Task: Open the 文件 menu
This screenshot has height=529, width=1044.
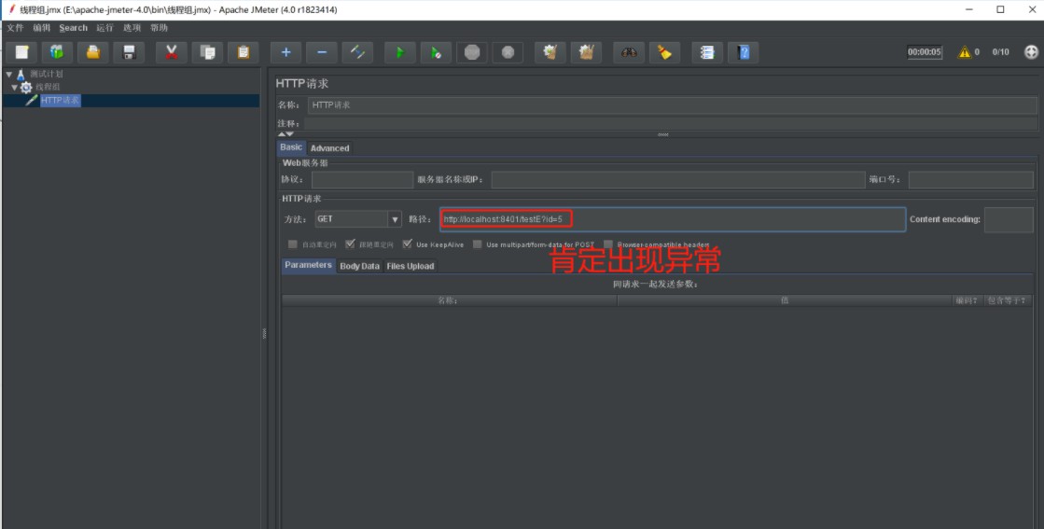Action: (15, 28)
